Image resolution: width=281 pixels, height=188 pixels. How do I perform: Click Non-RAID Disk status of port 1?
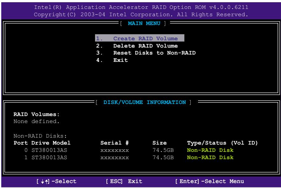pyautogui.click(x=210, y=158)
